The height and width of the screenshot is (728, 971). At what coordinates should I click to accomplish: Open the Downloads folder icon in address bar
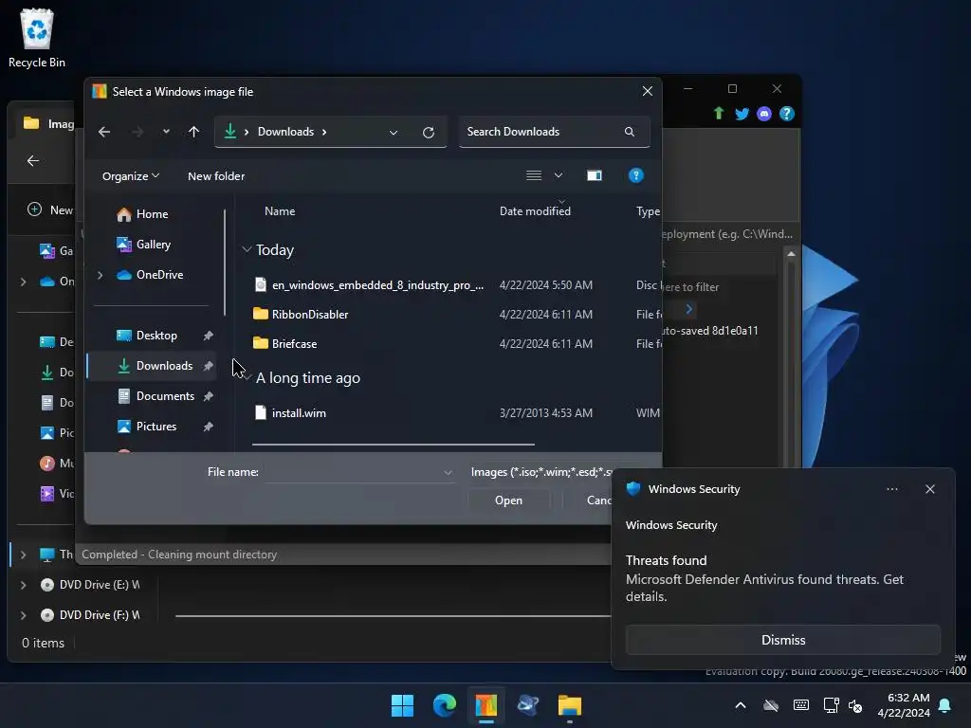point(229,131)
